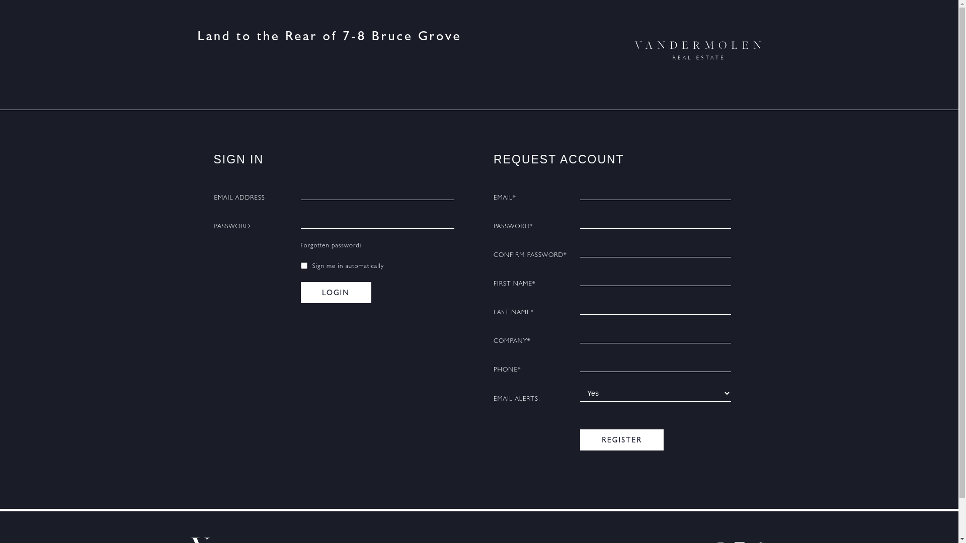966x543 pixels.
Task: Click the Sign In email address field
Action: tap(377, 194)
